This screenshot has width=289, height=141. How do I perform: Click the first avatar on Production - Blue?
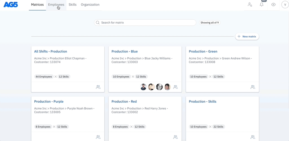coord(144,87)
